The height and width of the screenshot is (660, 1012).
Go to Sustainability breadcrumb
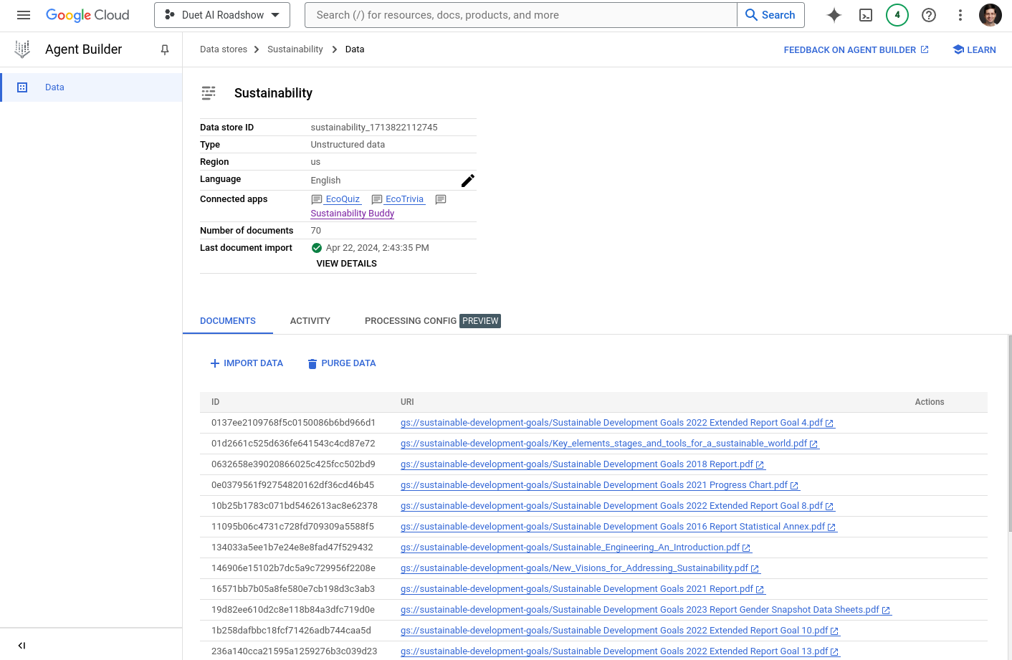[295, 49]
